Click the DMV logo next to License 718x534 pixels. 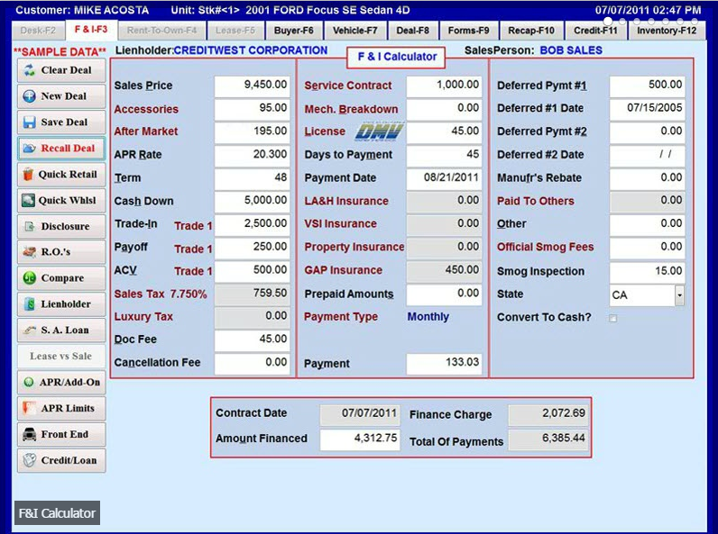(379, 131)
